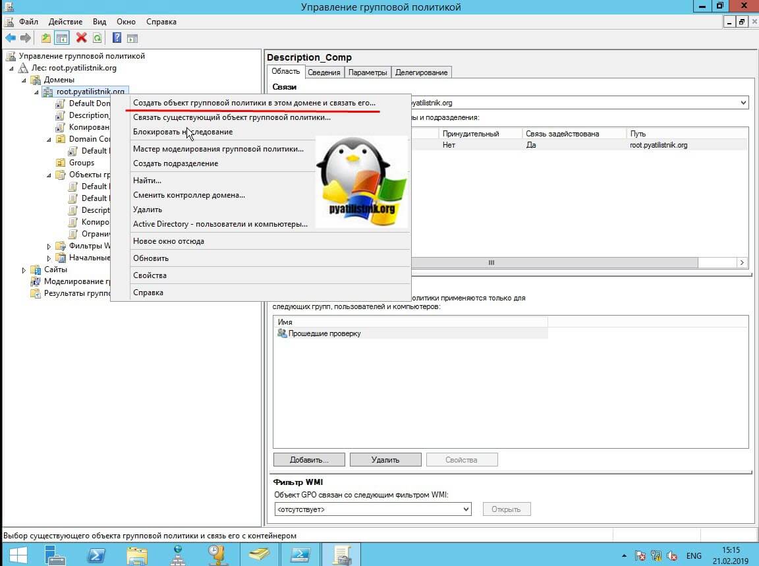Open Help via the blue question mark icon
The width and height of the screenshot is (759, 566).
117,38
